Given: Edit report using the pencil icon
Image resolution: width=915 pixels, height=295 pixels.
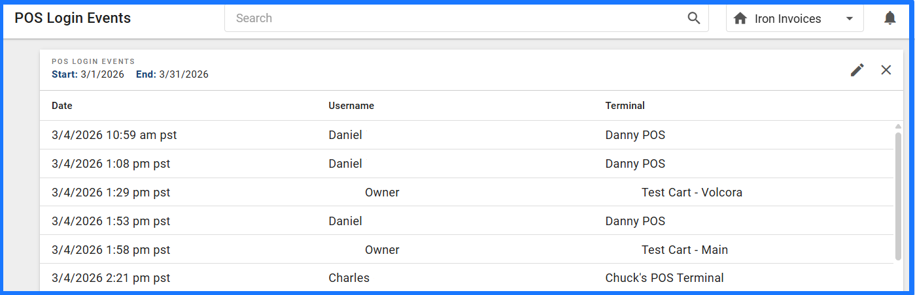Looking at the screenshot, I should coord(857,70).
